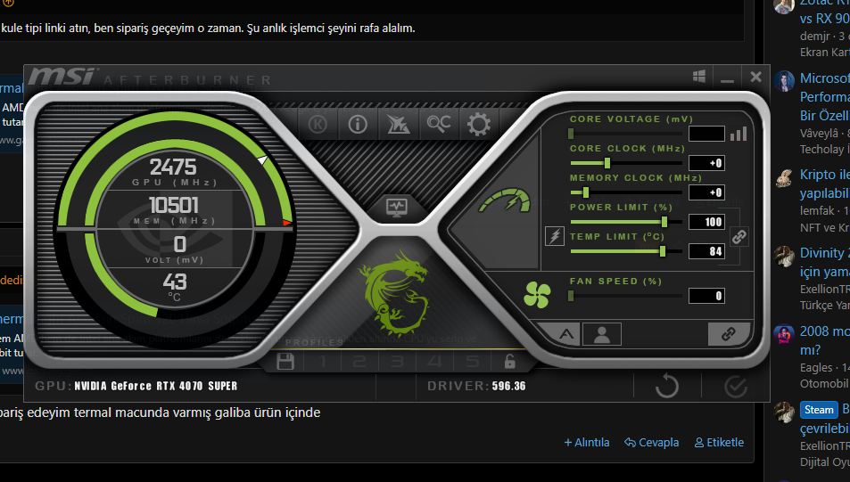The width and height of the screenshot is (850, 482).
Task: Click the Steam tag badge
Action: 819,410
